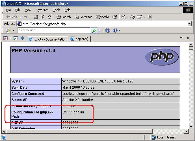The width and height of the screenshot is (195, 141).
Task: Open the Help menu
Action: point(68,10)
